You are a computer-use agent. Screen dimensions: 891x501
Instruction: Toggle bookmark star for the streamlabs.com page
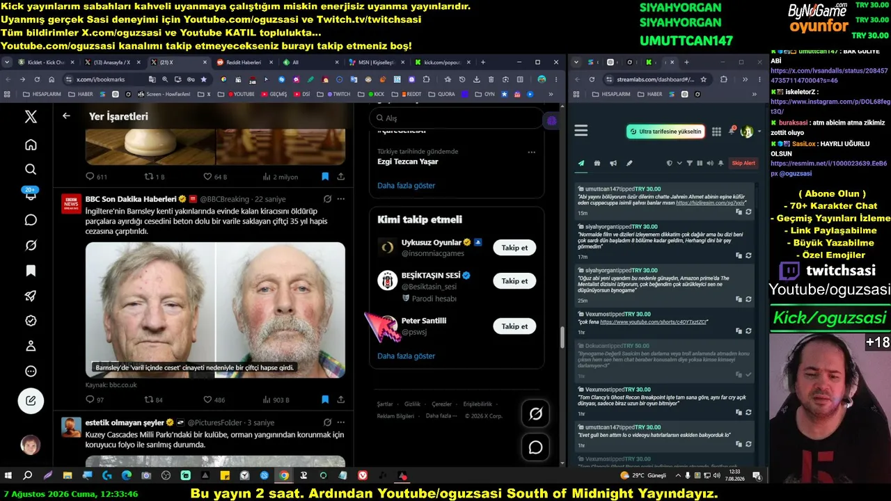704,79
